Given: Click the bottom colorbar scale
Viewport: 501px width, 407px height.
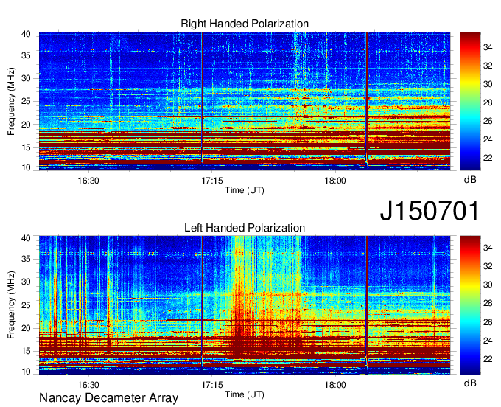Looking at the screenshot, I should pos(470,305).
